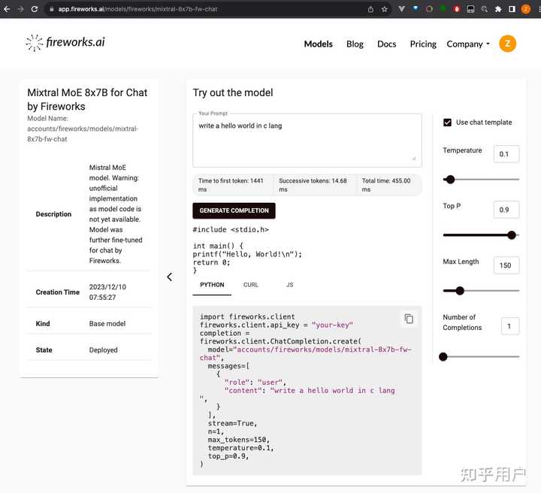
Task: Click the Generate Completion button
Action: 234,210
